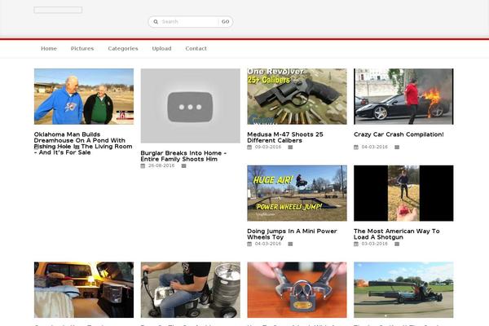Screen dimensions: 489x326
Task: Click the padlock and wrenches thumbnail
Action: tap(297, 290)
